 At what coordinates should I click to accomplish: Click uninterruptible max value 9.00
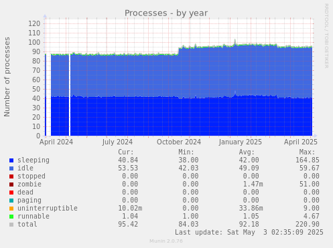click(x=312, y=209)
